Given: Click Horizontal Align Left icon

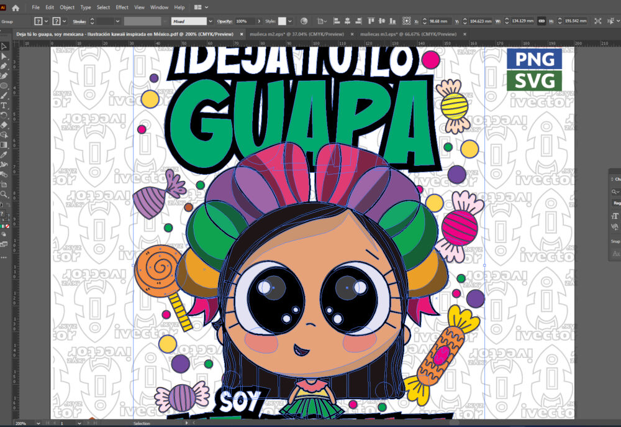Looking at the screenshot, I should click(337, 21).
